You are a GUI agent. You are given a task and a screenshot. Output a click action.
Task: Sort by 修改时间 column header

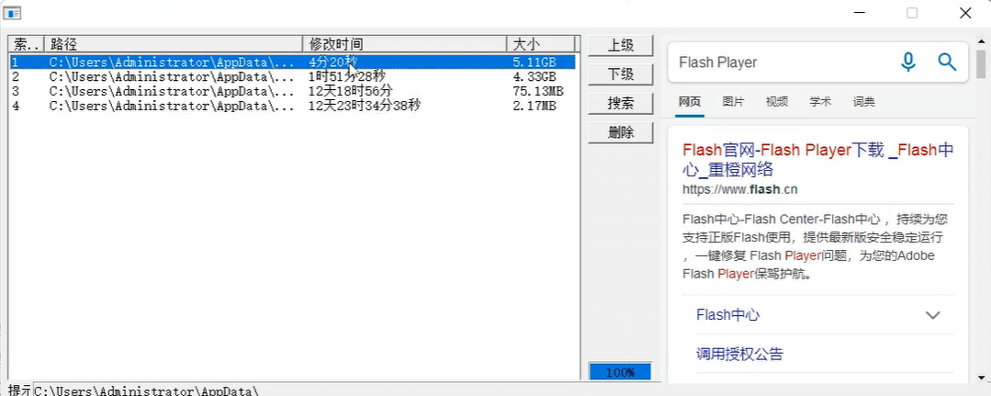[404, 44]
